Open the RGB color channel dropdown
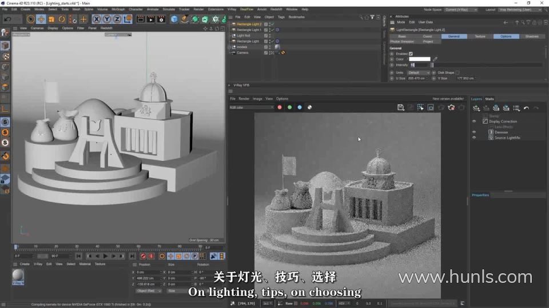Screen dimensions: 549x308 [x=252, y=108]
